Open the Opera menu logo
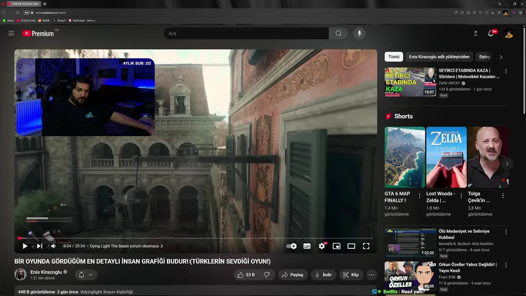This screenshot has height=296, width=526. (x=3, y=4)
